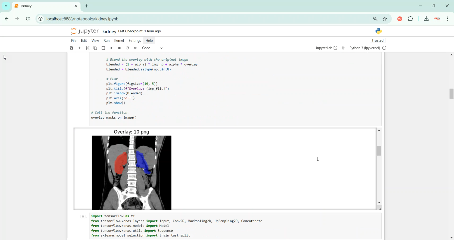
Task: Click the notebook page scrollbar thumb
Action: pos(452,94)
